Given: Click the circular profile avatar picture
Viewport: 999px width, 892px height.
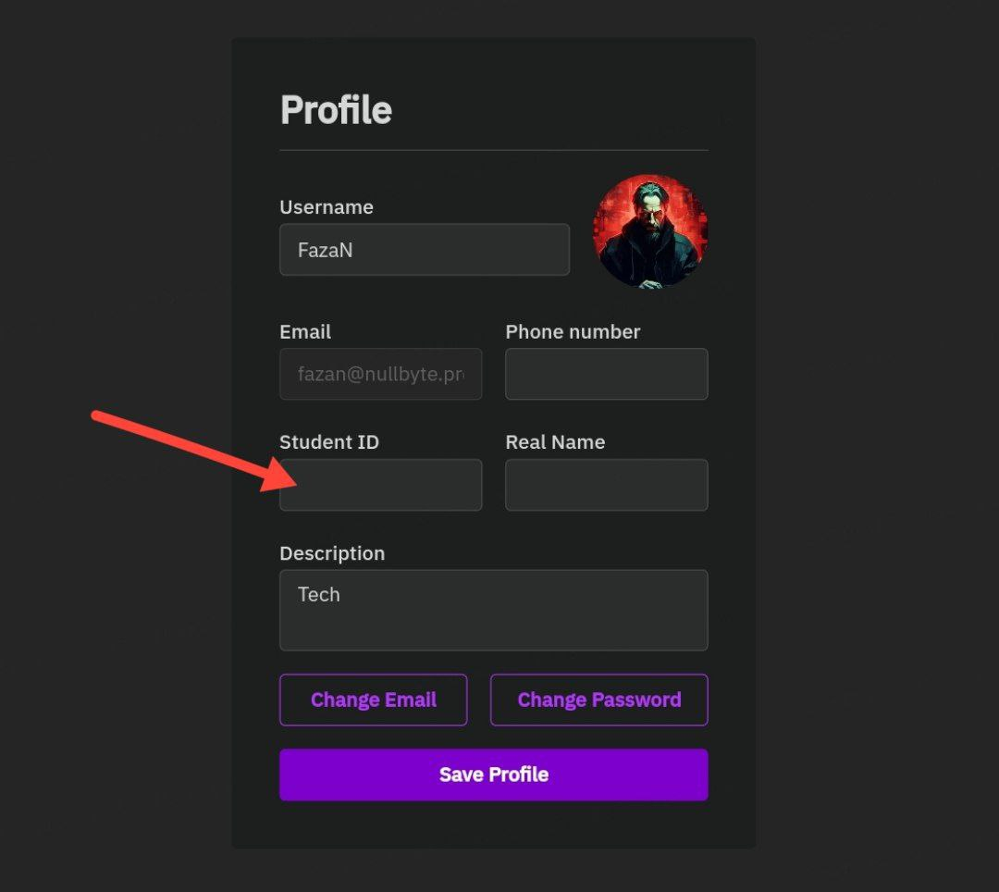Looking at the screenshot, I should click(x=650, y=231).
